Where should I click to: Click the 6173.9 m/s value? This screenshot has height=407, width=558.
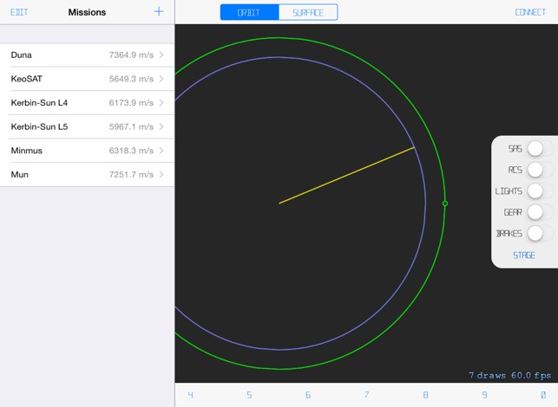[x=131, y=103]
